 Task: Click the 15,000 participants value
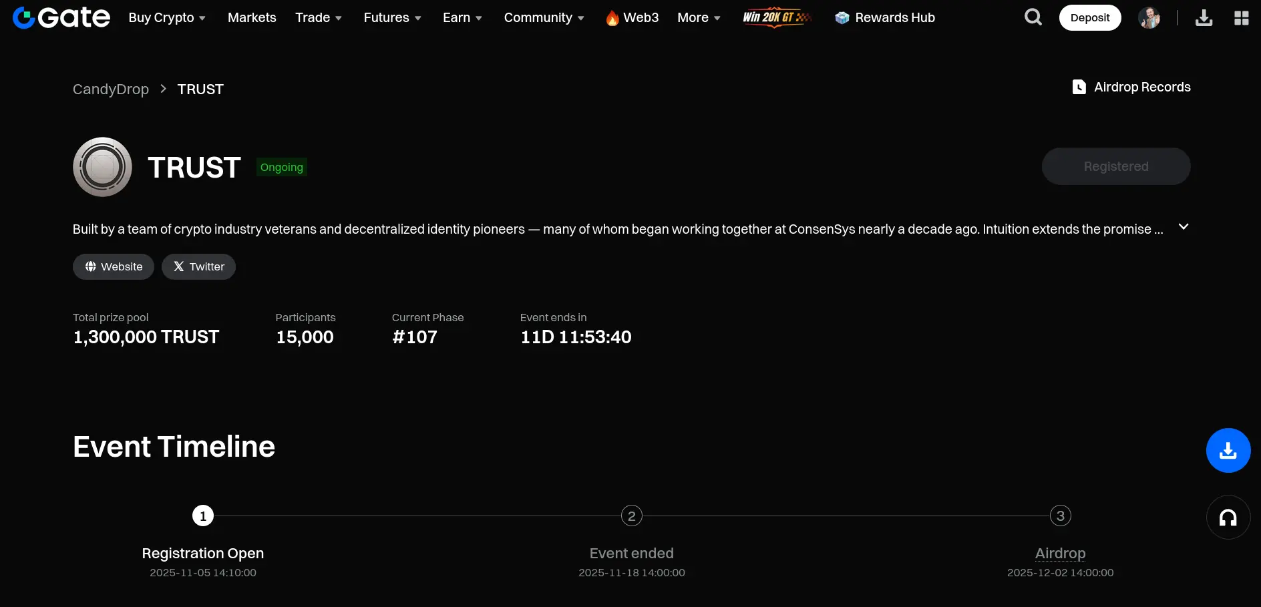coord(305,337)
